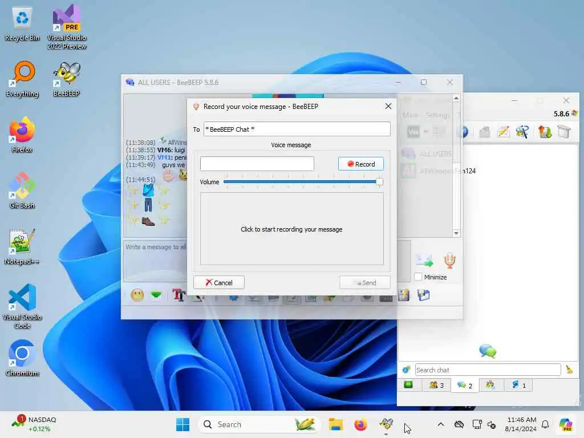Click the grey box icon in main toolbar
584x438 pixels.
click(564, 132)
